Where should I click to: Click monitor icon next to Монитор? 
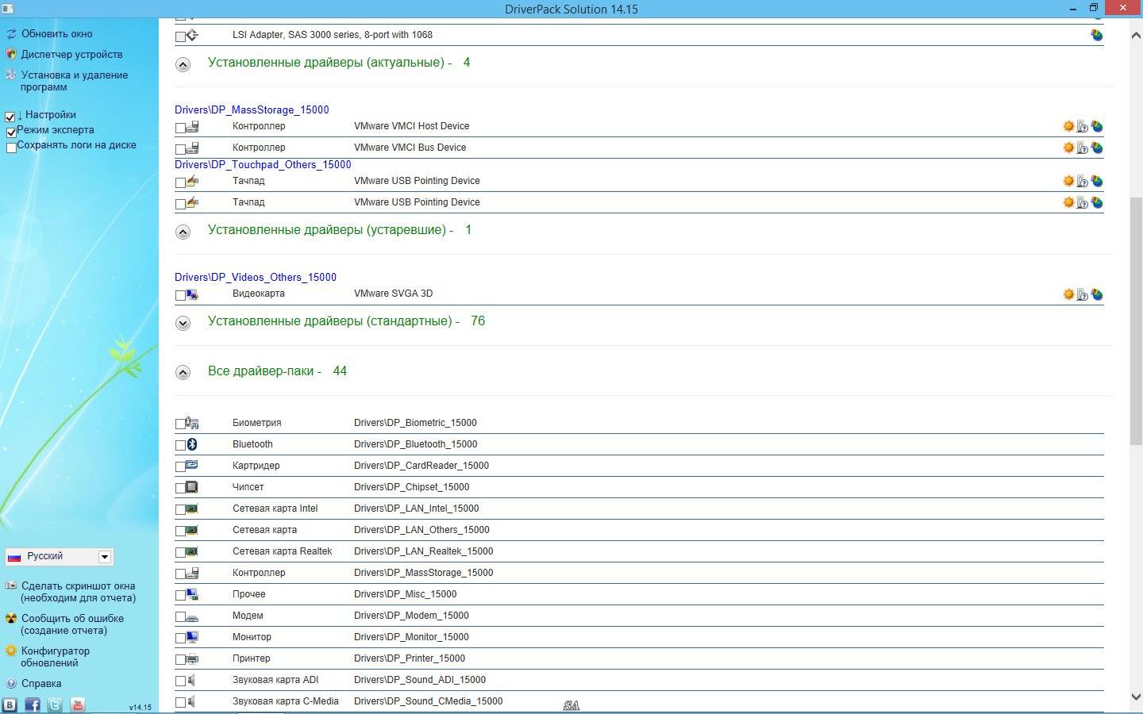click(192, 637)
